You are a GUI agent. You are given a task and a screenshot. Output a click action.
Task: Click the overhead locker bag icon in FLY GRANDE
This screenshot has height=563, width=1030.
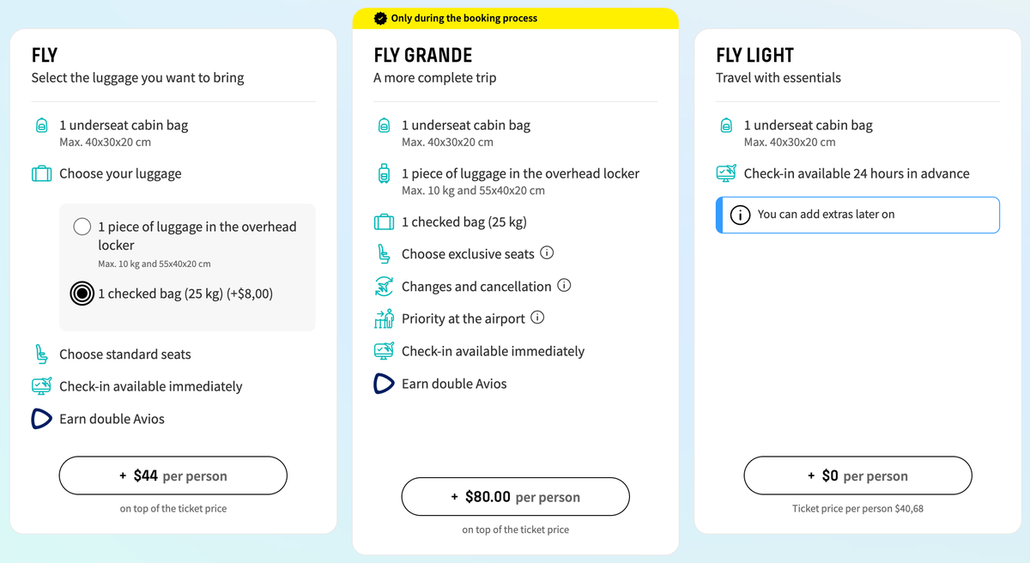[x=383, y=173]
